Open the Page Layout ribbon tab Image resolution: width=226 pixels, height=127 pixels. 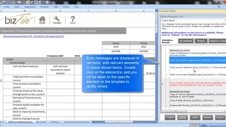pos(30,7)
